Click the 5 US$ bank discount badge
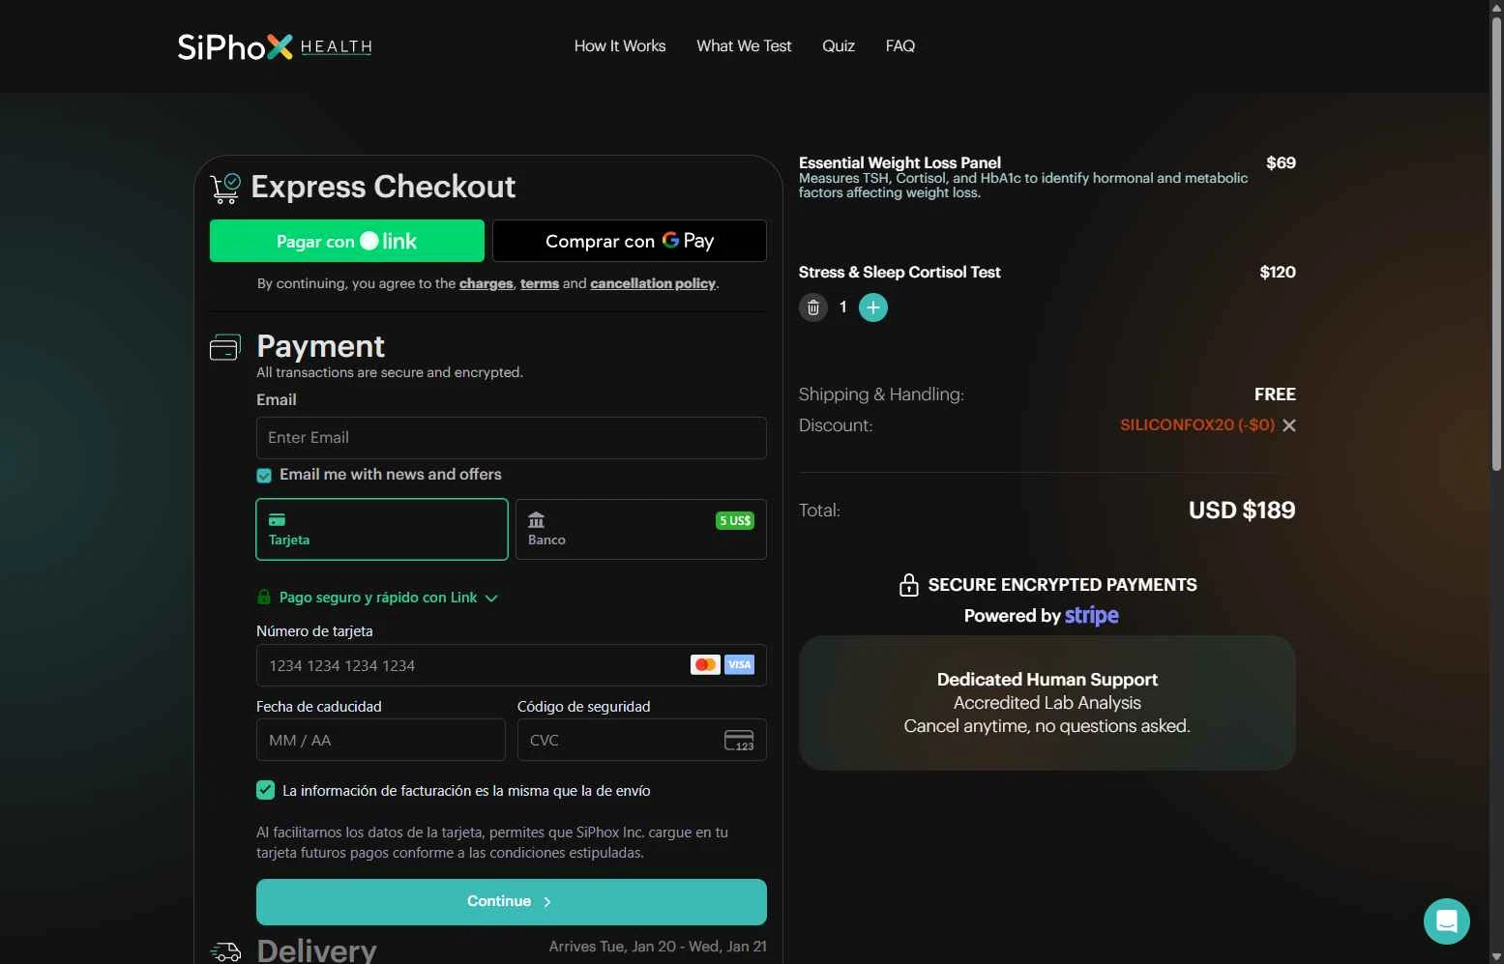Screen dimensions: 1504x964 [735, 520]
